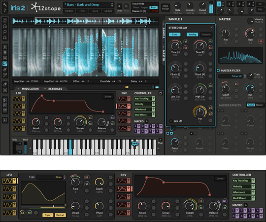Click the Undo arrow icon
Viewport: 266px width, 222px height.
119,6
